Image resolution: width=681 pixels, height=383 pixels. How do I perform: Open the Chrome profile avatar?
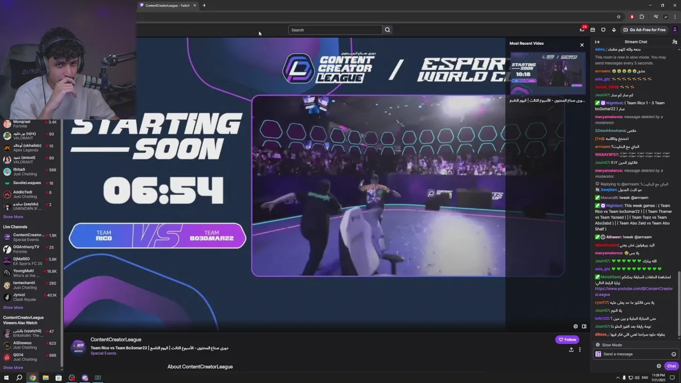(666, 16)
